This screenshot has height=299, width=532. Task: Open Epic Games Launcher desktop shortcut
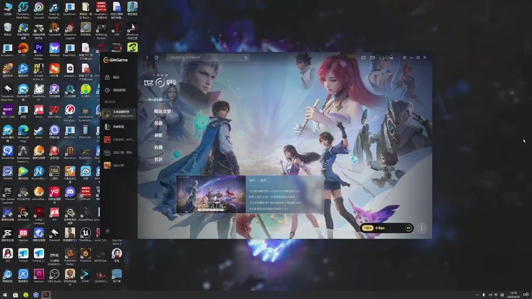point(7,195)
